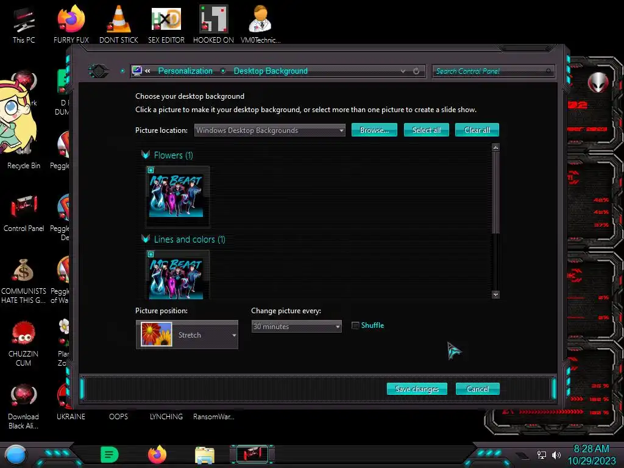Click the Save changes button

(417, 389)
